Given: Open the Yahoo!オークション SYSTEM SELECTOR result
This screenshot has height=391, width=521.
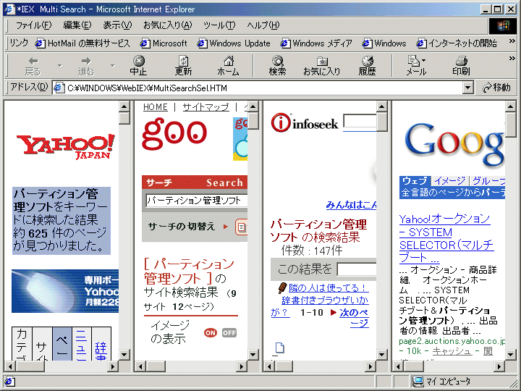Looking at the screenshot, I should (x=446, y=238).
